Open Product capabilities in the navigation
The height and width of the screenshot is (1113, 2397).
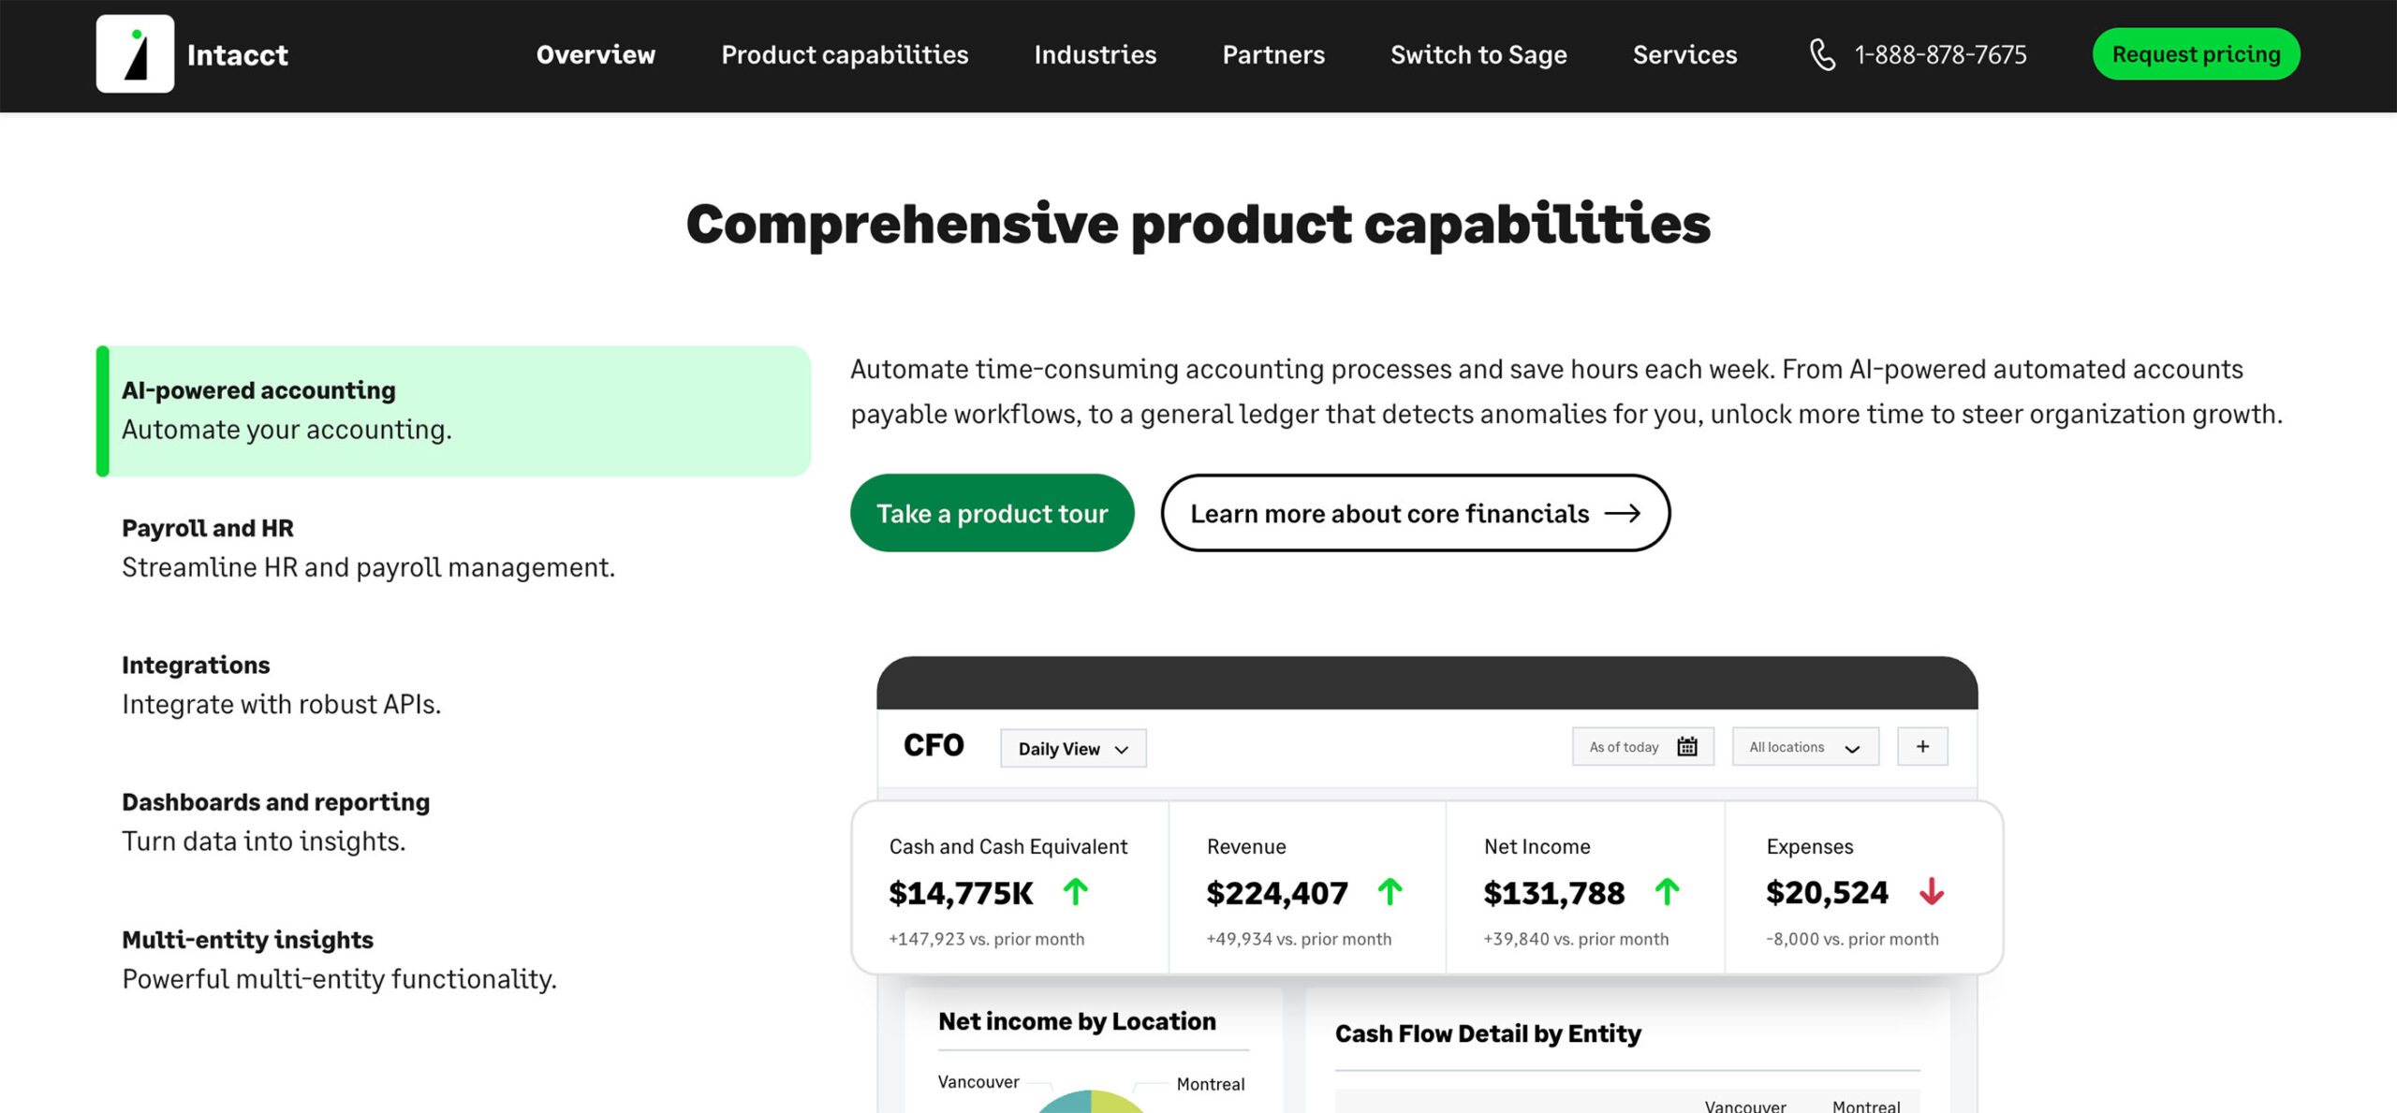click(x=845, y=54)
